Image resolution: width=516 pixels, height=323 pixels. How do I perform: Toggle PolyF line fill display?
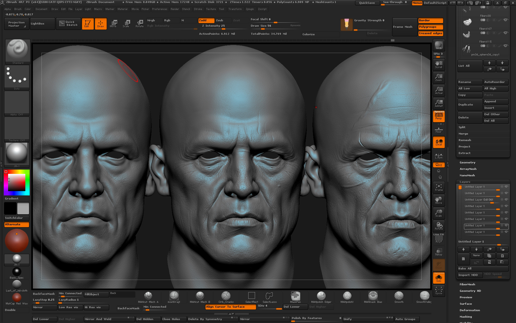coord(439,238)
